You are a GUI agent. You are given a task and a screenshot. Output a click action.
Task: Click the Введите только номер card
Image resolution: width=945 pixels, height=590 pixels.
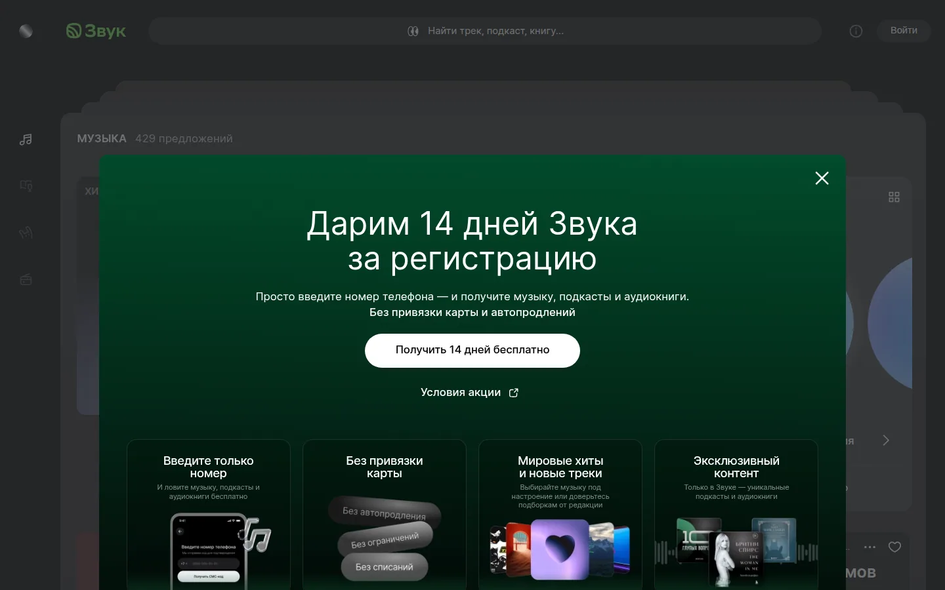[209, 515]
